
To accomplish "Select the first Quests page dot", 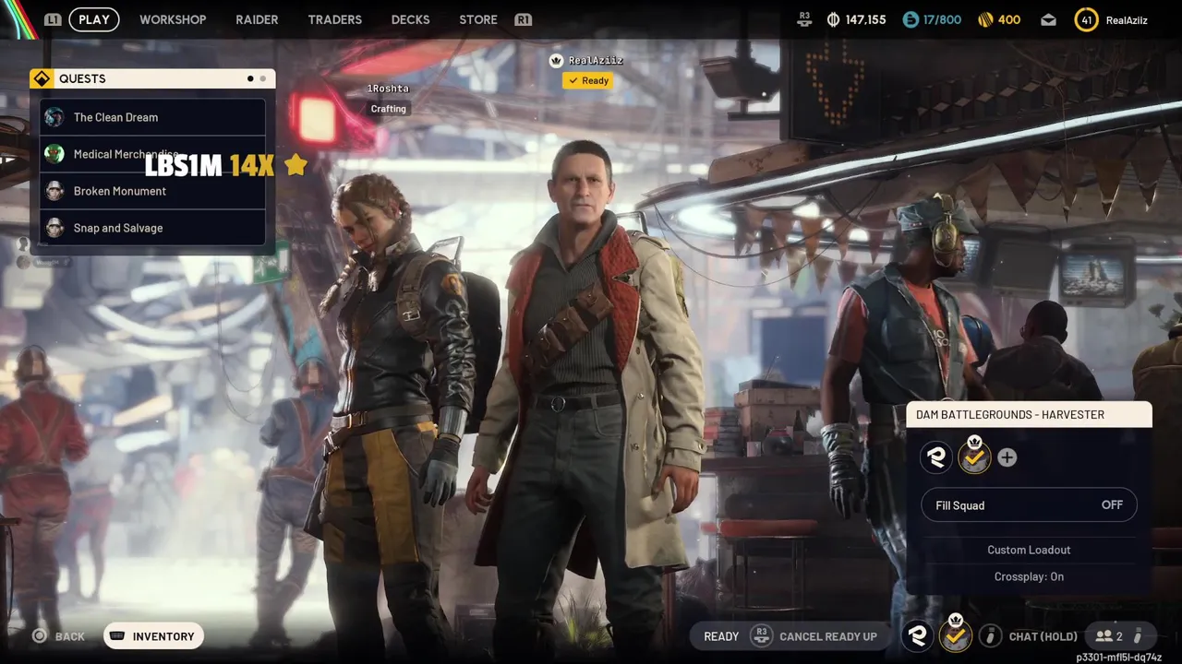I will coord(250,78).
